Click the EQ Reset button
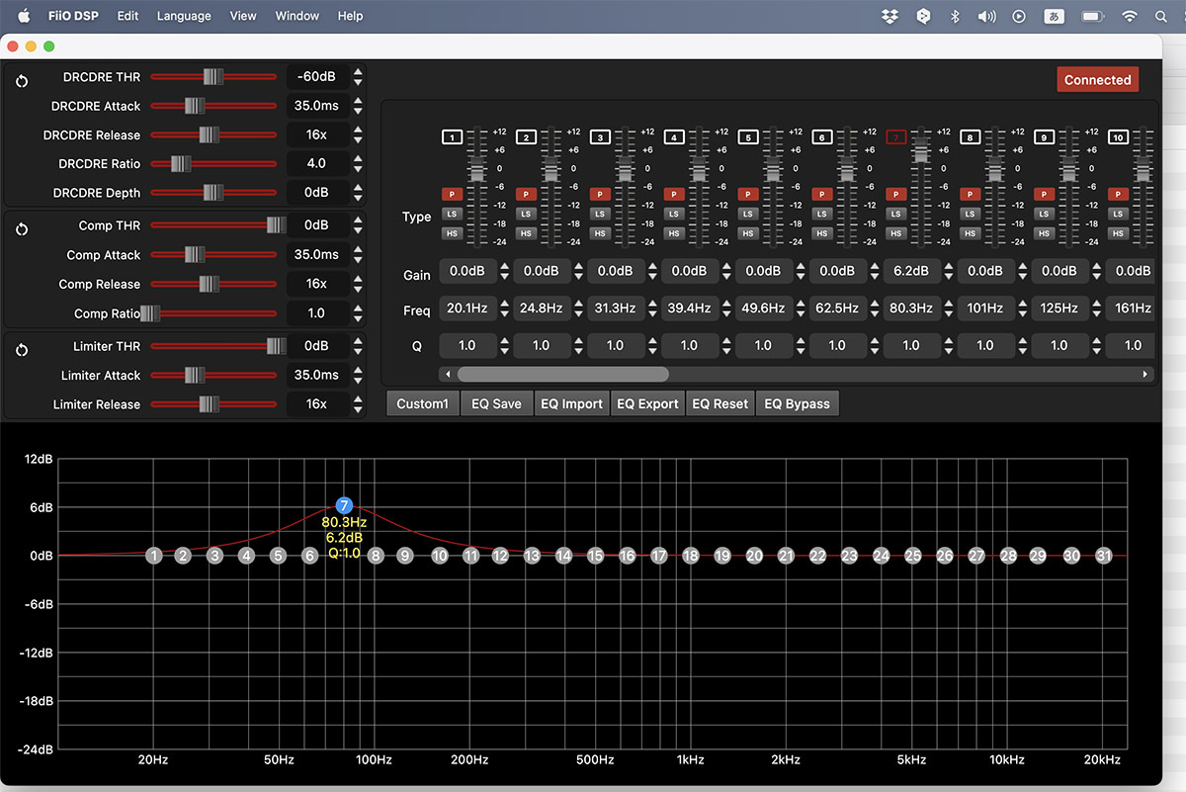Screen dimensions: 1186x792 click(720, 403)
